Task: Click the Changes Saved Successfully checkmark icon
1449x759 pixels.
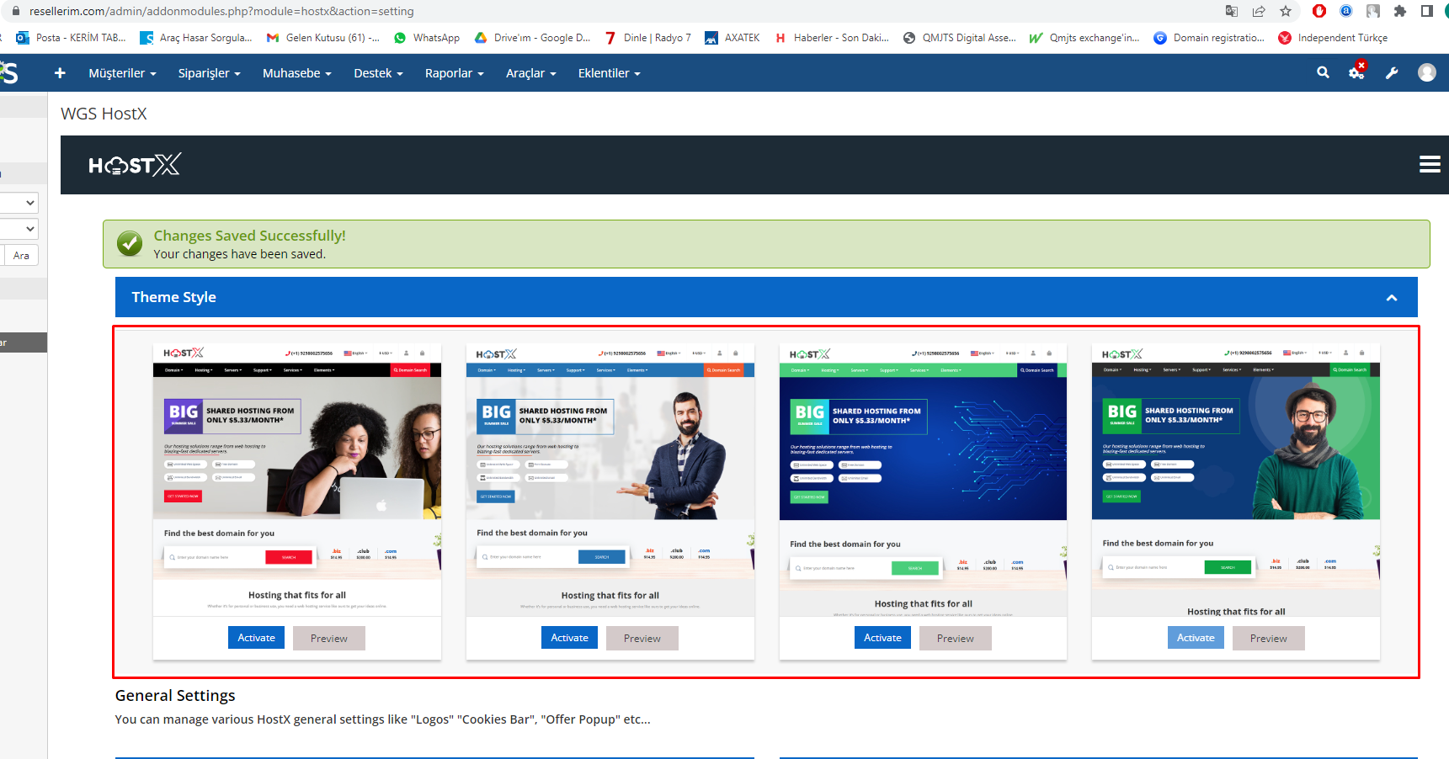Action: [130, 244]
